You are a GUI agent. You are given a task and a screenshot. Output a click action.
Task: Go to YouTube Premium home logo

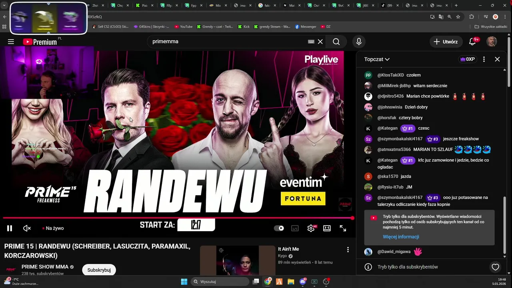40,42
